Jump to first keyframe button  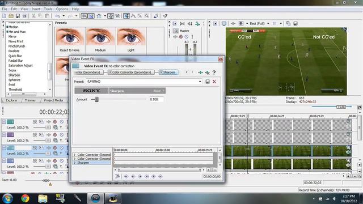[126, 176]
